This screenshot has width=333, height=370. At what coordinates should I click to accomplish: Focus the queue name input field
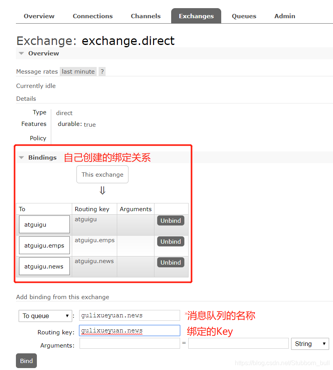[130, 315]
